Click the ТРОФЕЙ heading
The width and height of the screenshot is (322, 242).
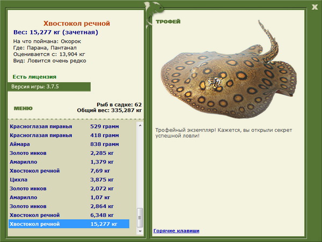point(168,22)
